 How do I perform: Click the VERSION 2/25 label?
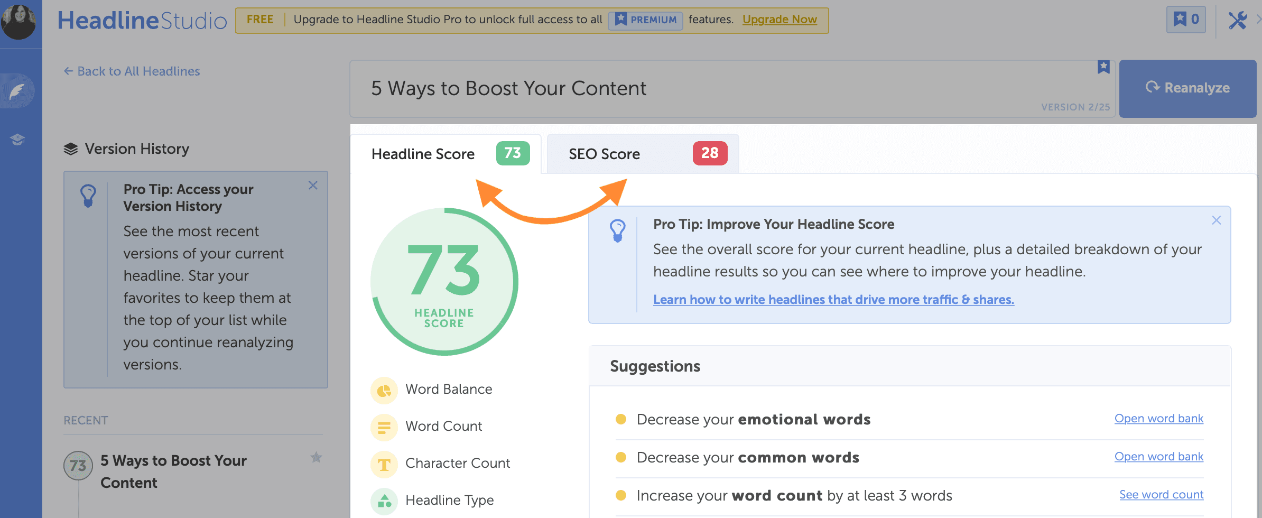pos(1075,107)
